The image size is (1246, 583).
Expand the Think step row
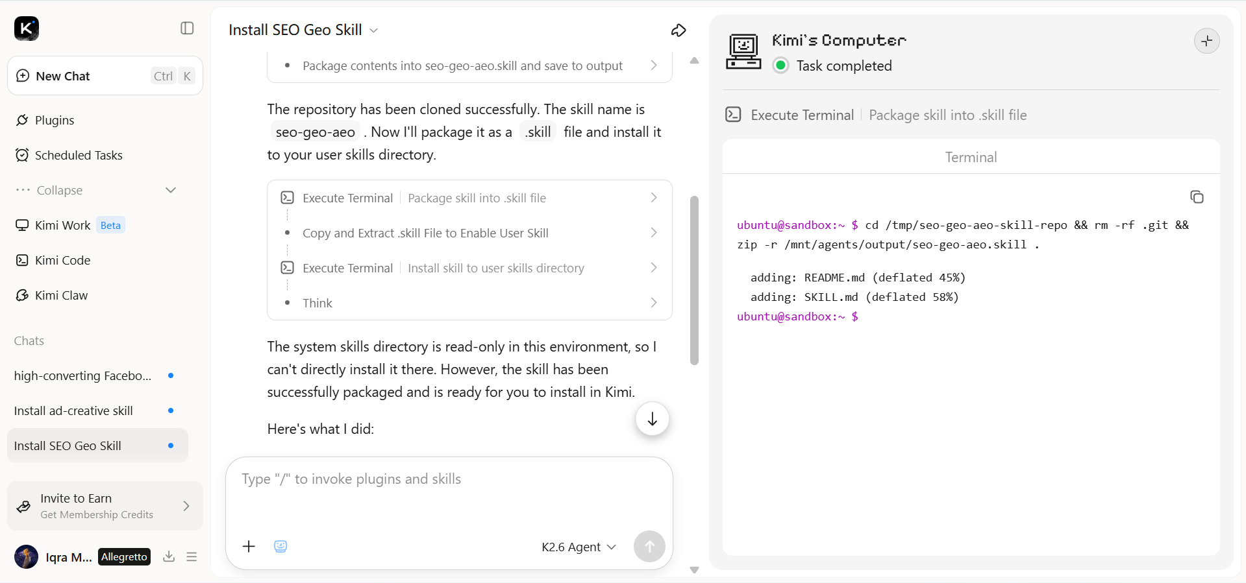coord(469,303)
